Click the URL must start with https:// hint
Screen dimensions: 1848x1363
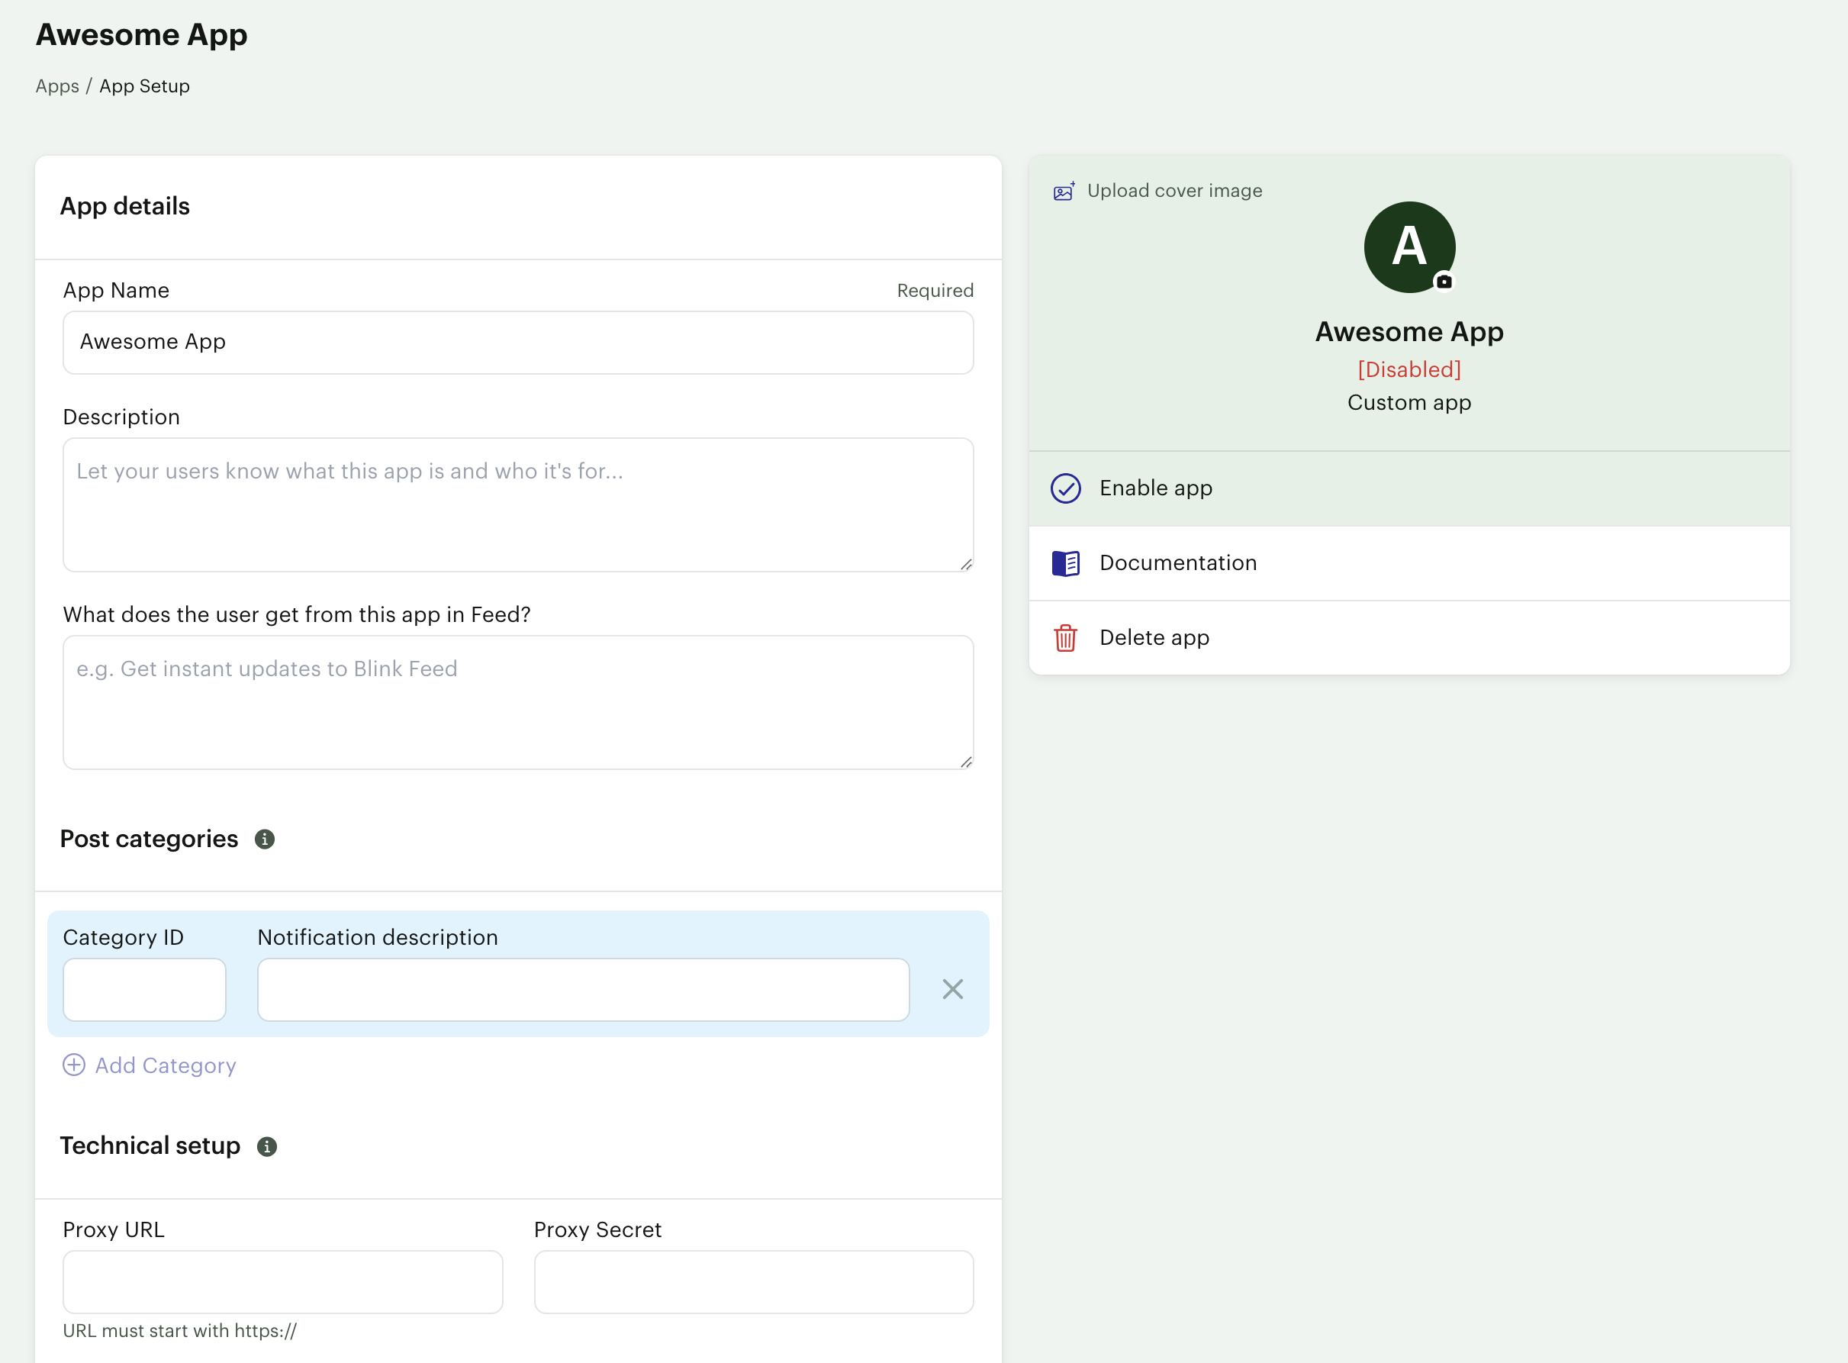(x=180, y=1331)
